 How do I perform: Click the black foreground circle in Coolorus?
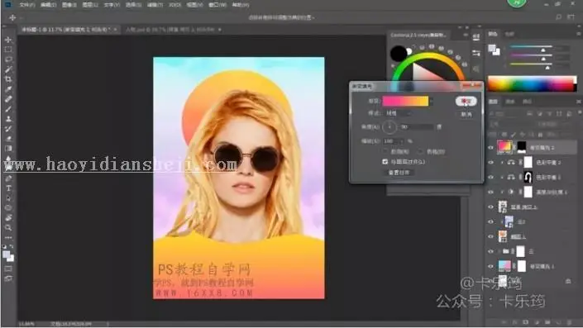tap(399, 54)
